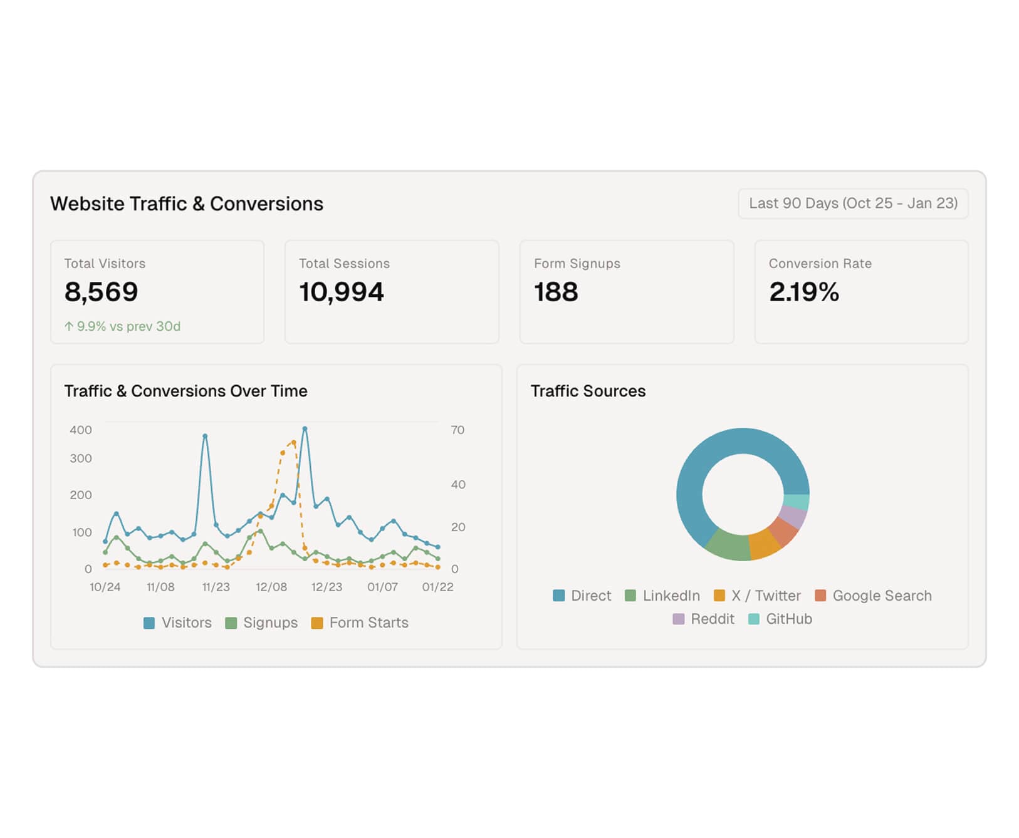Image resolution: width=1019 pixels, height=838 pixels.
Task: Click the Direct source legend swatch
Action: [558, 596]
